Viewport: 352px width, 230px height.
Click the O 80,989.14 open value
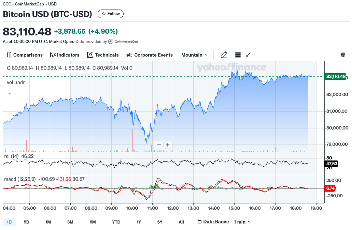point(20,68)
